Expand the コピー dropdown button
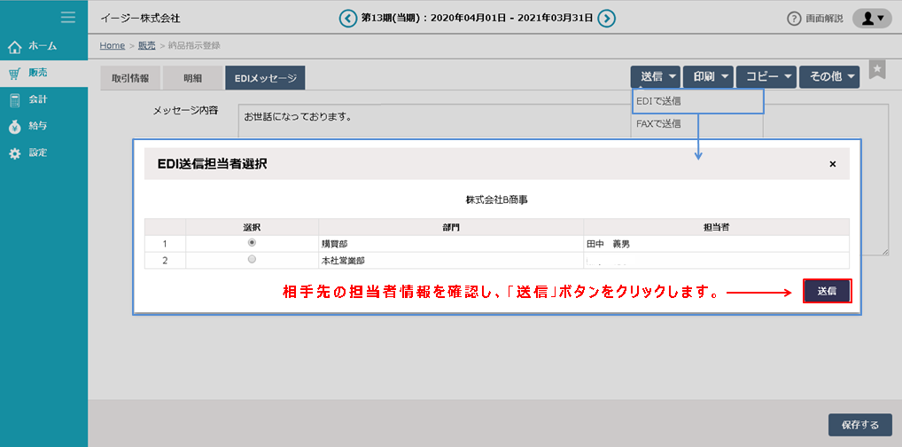This screenshot has width=902, height=447. coord(766,77)
